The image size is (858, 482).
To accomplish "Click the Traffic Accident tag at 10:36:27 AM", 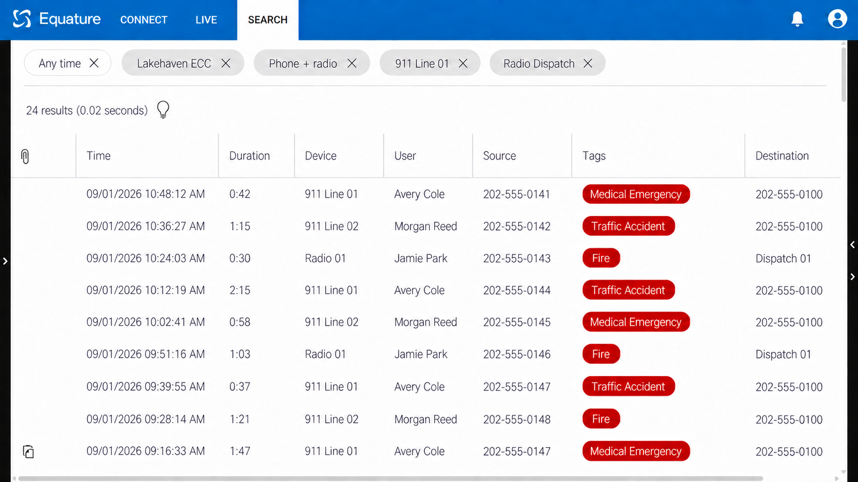I will tap(628, 226).
